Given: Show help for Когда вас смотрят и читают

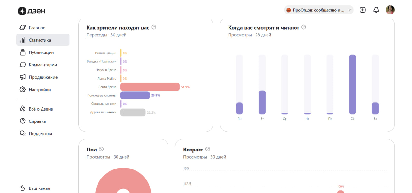Looking at the screenshot, I should pyautogui.click(x=304, y=27).
